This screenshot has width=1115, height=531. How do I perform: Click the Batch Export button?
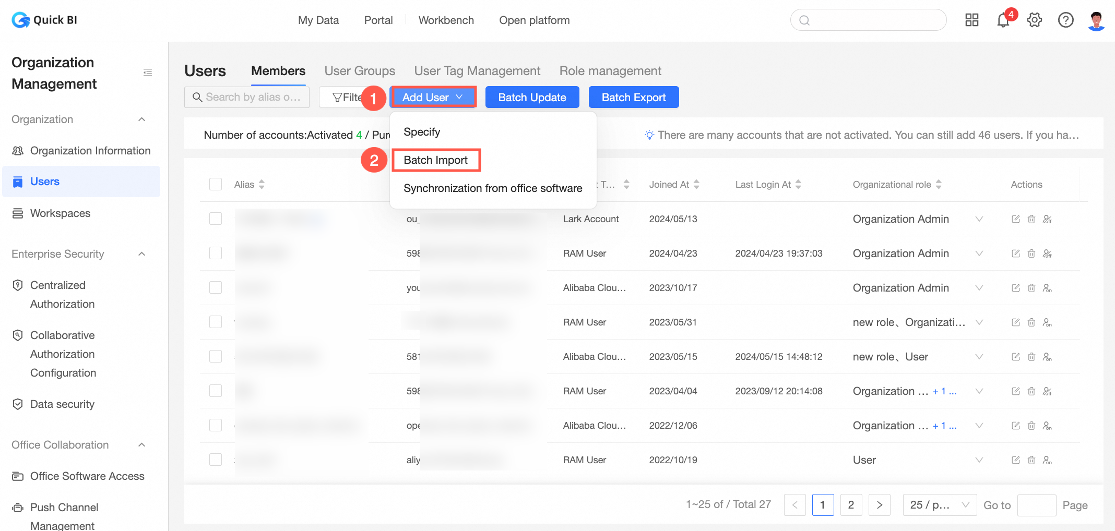tap(634, 97)
